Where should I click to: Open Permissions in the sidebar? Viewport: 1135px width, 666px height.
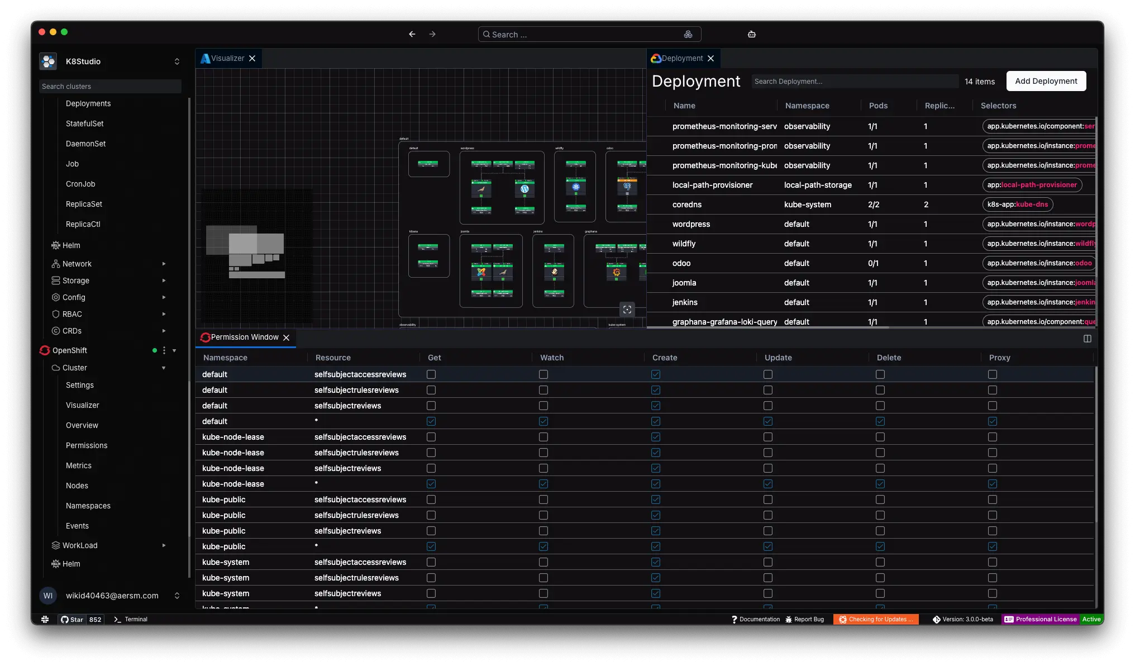(x=87, y=445)
